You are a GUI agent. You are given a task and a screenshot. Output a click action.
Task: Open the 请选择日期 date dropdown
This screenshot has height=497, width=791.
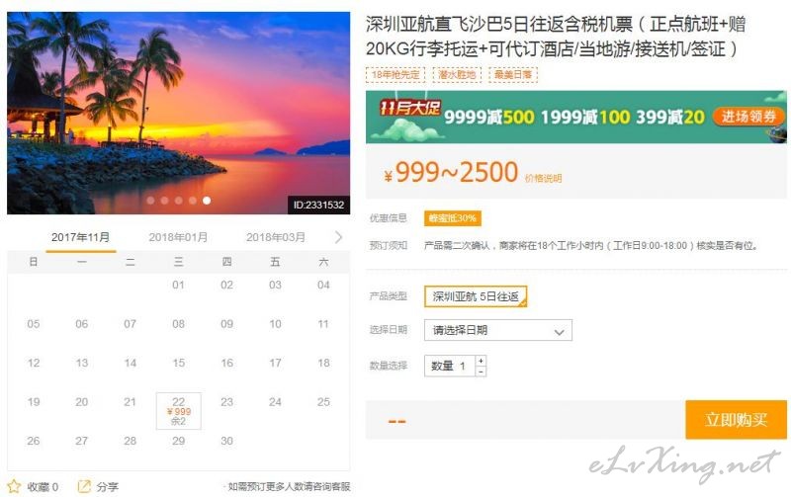tap(498, 330)
